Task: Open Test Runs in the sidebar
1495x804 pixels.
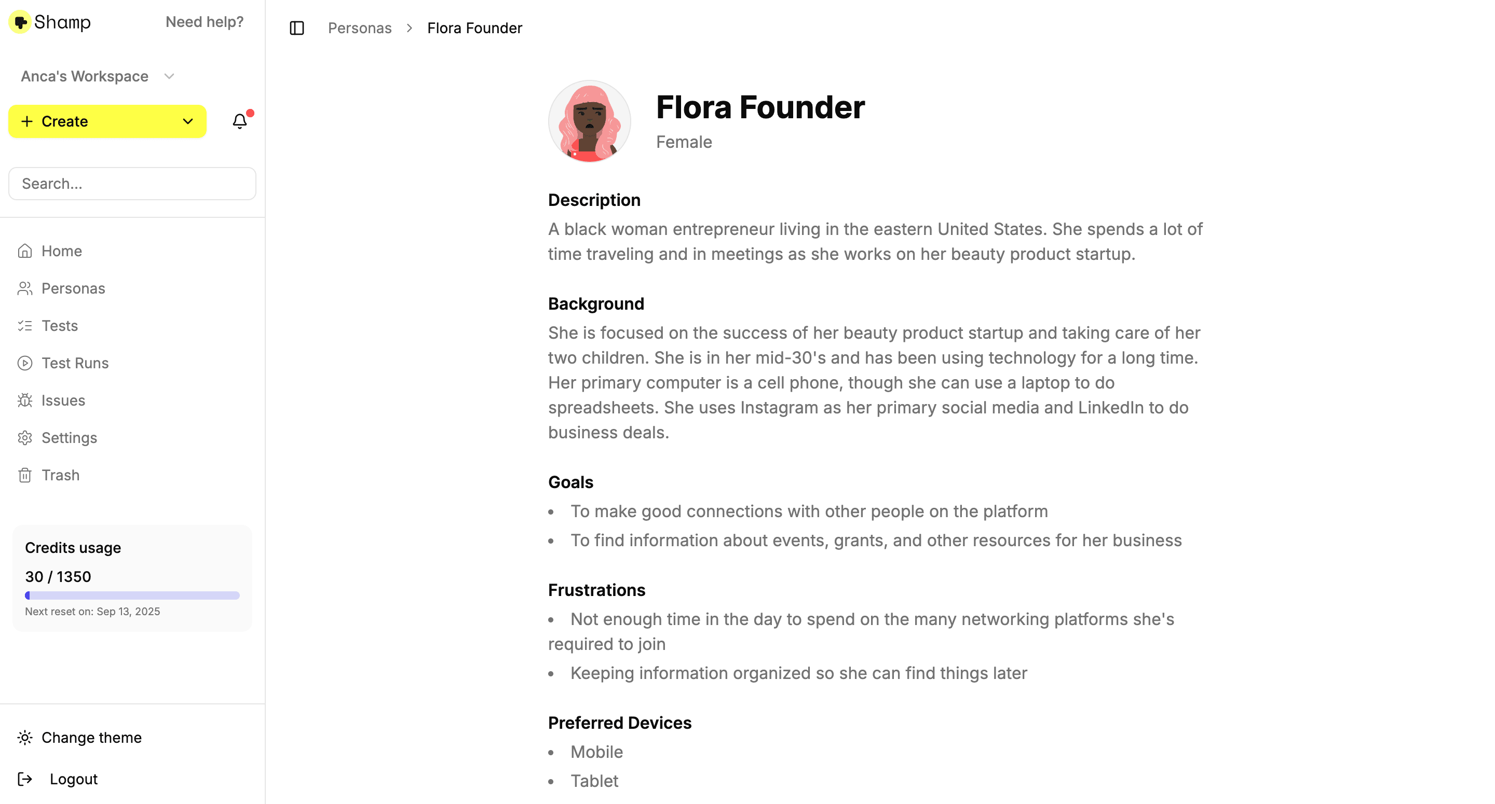Action: (x=75, y=363)
